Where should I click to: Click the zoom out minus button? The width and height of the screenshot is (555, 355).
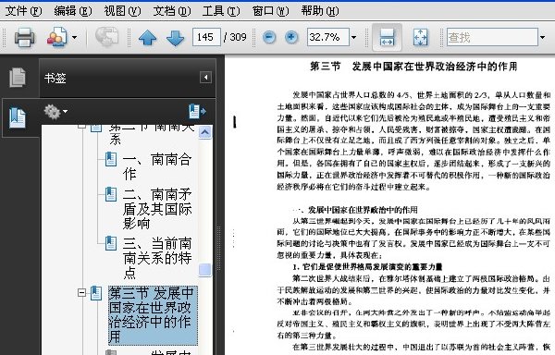pyautogui.click(x=269, y=37)
